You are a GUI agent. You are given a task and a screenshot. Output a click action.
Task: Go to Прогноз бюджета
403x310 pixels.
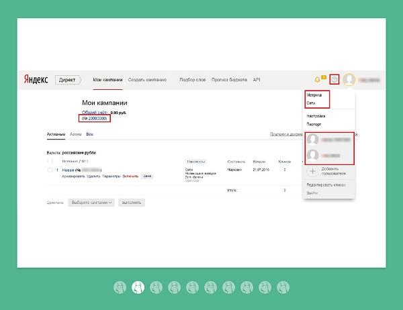[x=229, y=80]
